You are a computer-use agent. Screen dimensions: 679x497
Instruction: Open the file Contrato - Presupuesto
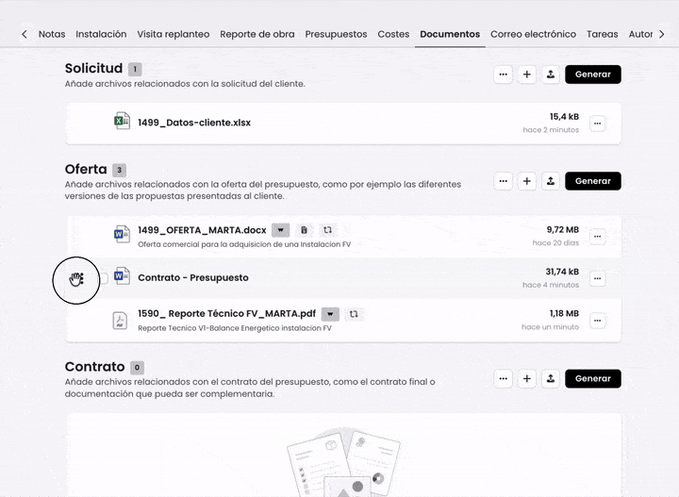(x=193, y=277)
